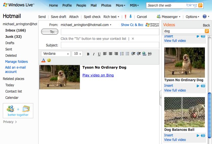The width and height of the screenshot is (212, 144).
Task: Mark message as high priority
Action: tap(126, 16)
